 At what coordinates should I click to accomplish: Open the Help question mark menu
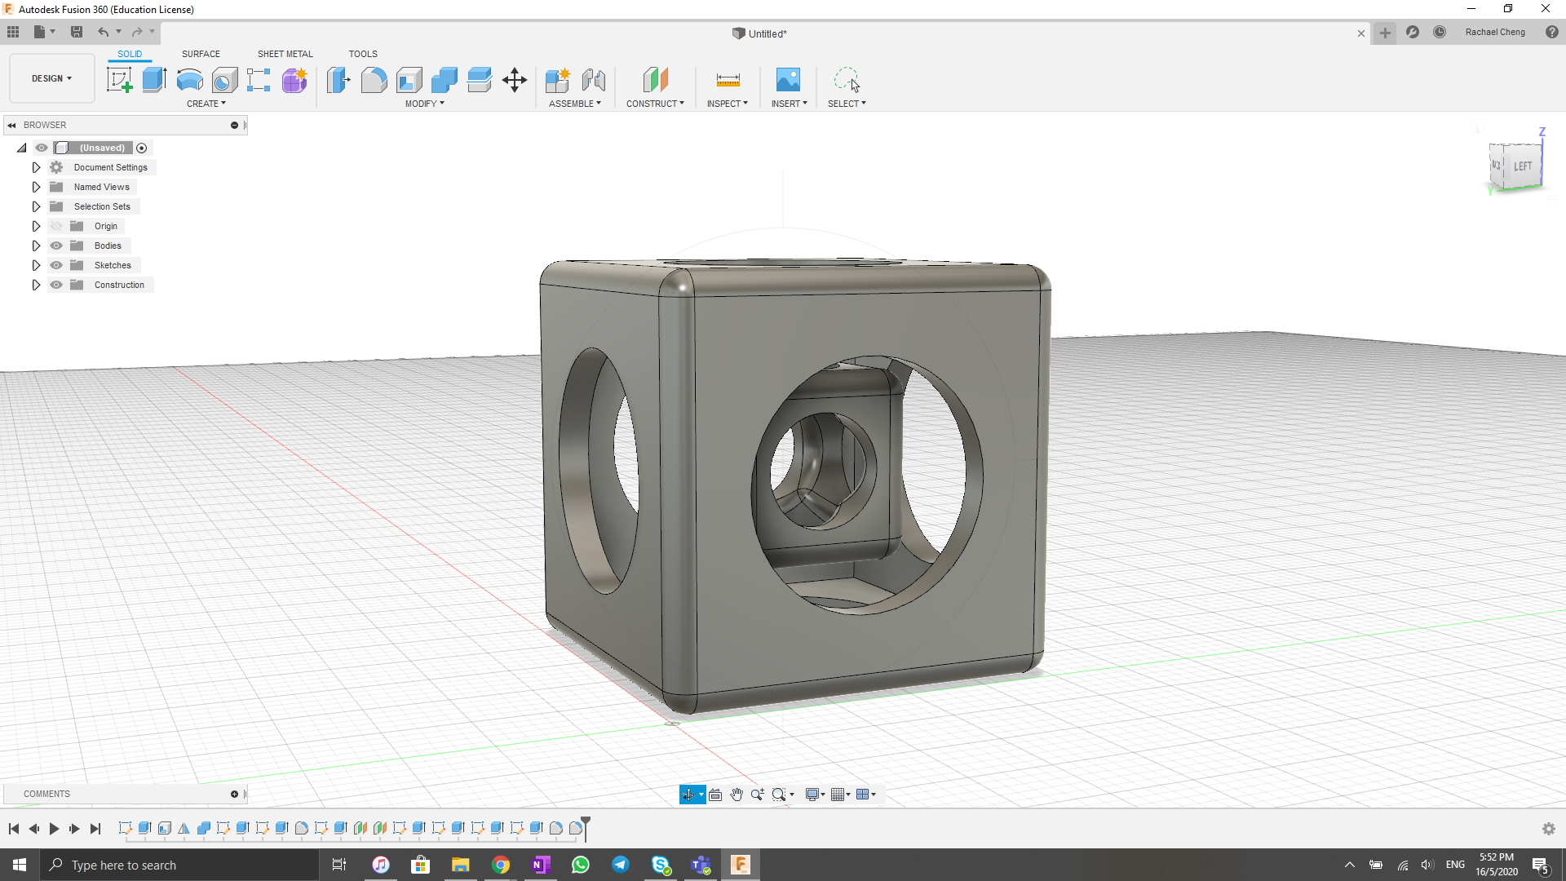point(1551,32)
